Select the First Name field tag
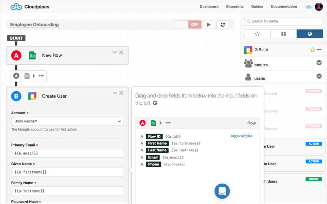Screen dimensions: 327x204 coord(157,143)
